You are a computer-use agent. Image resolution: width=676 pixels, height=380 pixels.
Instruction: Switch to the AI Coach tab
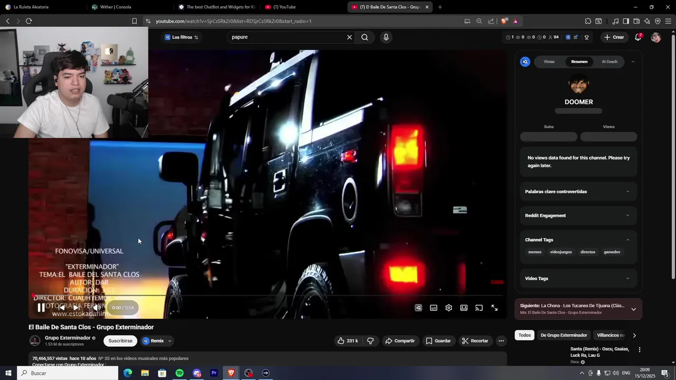[609, 62]
